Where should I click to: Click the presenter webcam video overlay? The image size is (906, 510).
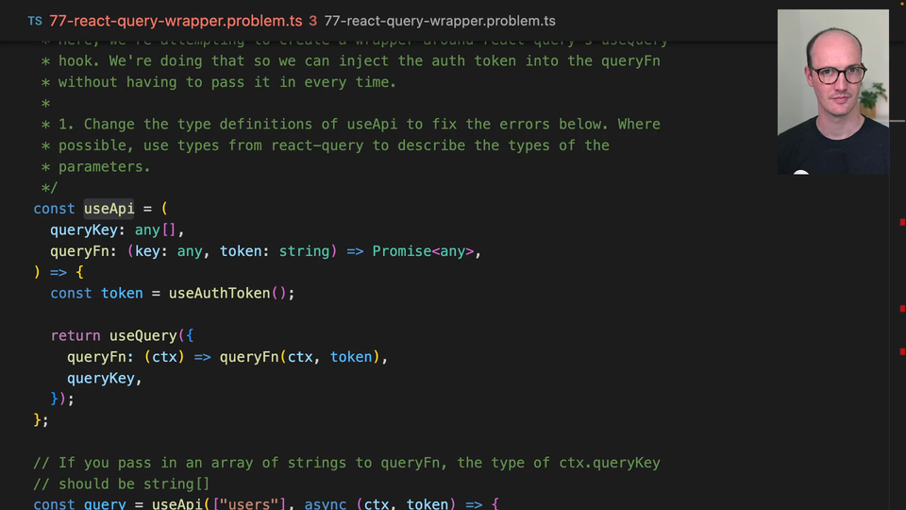tap(832, 92)
